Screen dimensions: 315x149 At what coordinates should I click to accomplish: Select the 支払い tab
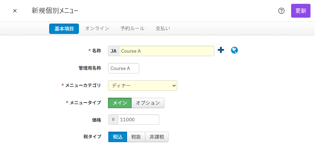pyautogui.click(x=163, y=28)
